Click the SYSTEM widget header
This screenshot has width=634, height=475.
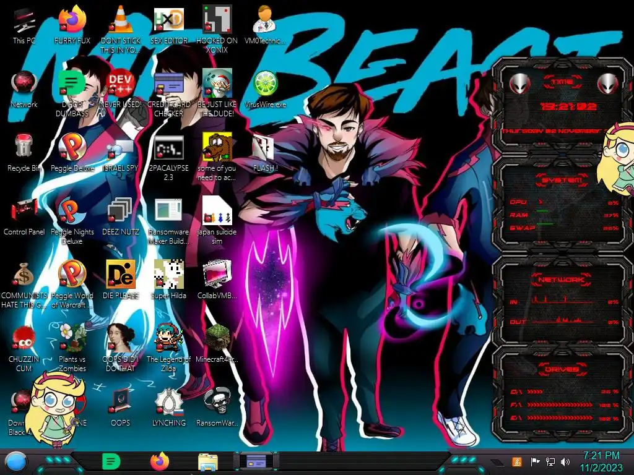point(562,180)
